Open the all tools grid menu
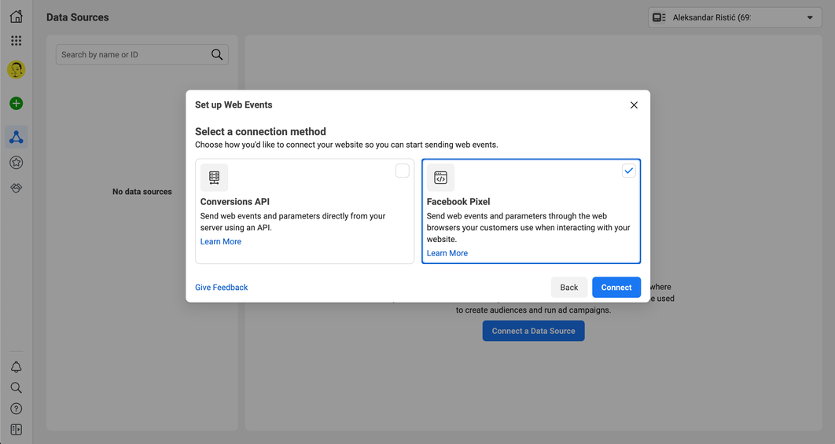The height and width of the screenshot is (444, 835). click(x=16, y=40)
